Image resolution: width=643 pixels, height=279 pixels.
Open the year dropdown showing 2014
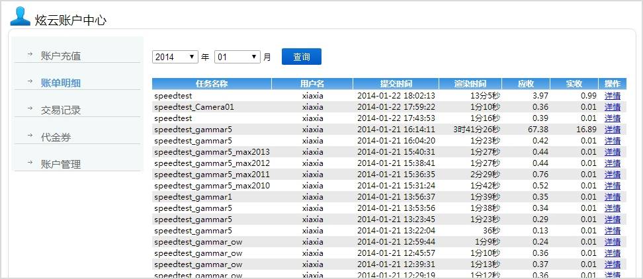[x=175, y=57]
